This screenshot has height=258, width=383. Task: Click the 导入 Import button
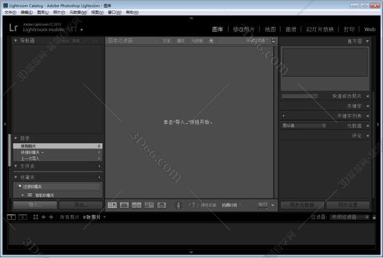pyautogui.click(x=35, y=205)
